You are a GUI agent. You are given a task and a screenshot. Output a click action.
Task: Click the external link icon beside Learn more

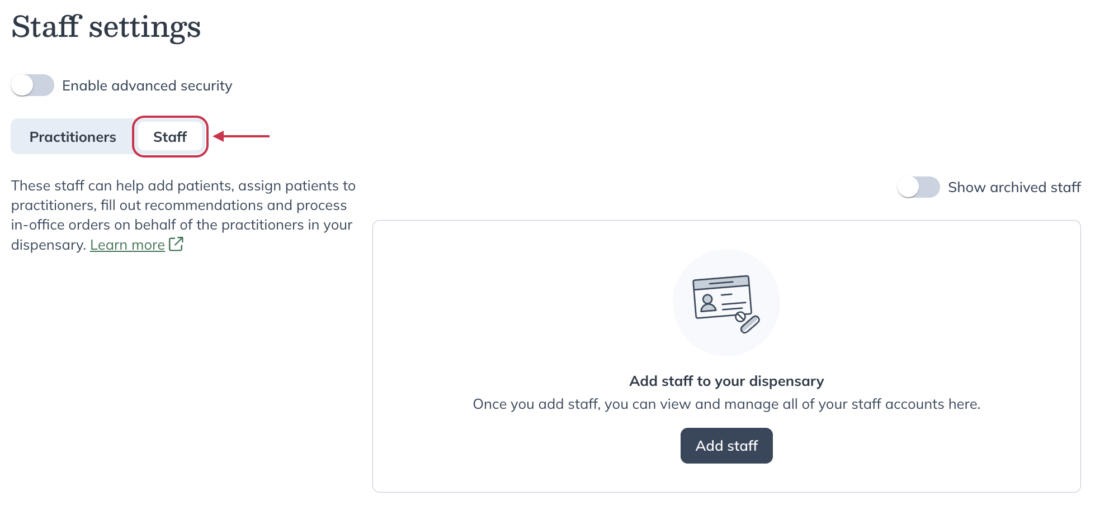click(x=176, y=244)
